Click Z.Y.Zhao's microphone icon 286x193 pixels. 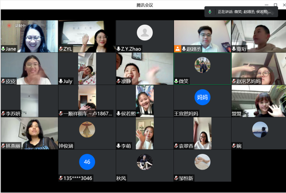[119, 49]
